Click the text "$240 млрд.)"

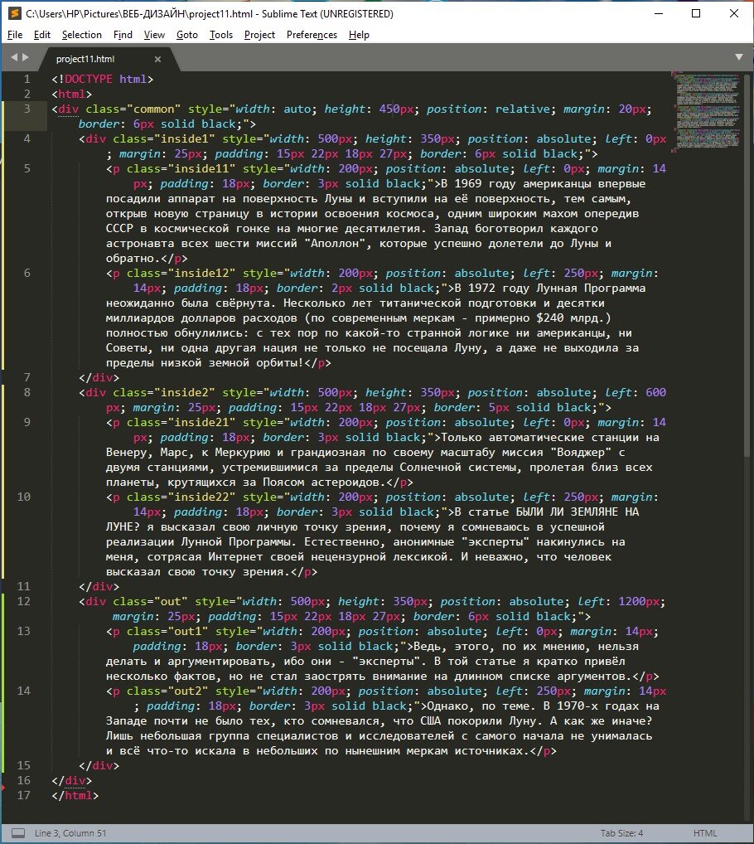[x=573, y=318]
